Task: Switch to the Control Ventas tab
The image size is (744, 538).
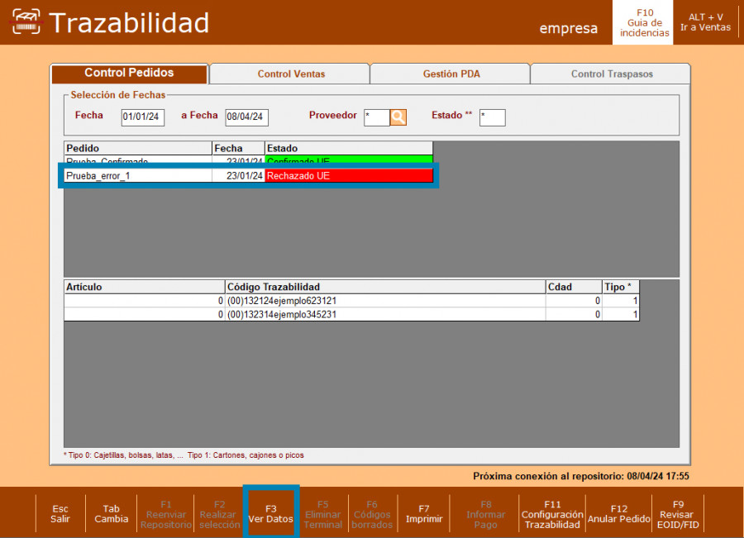Action: tap(291, 74)
